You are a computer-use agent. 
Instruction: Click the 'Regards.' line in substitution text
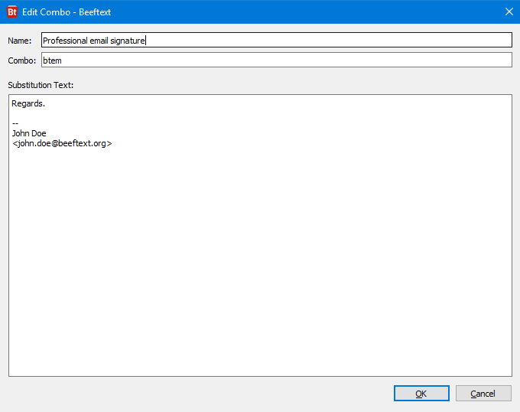[x=28, y=103]
